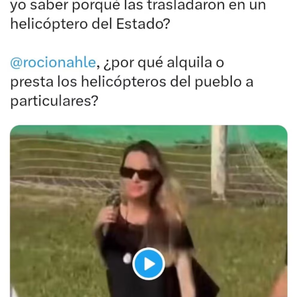Open the @rocionahle profile mention

pyautogui.click(x=53, y=63)
